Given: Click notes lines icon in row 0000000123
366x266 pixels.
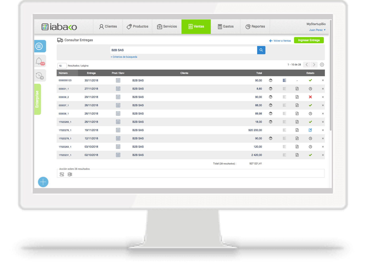Looking at the screenshot, I should (284, 80).
